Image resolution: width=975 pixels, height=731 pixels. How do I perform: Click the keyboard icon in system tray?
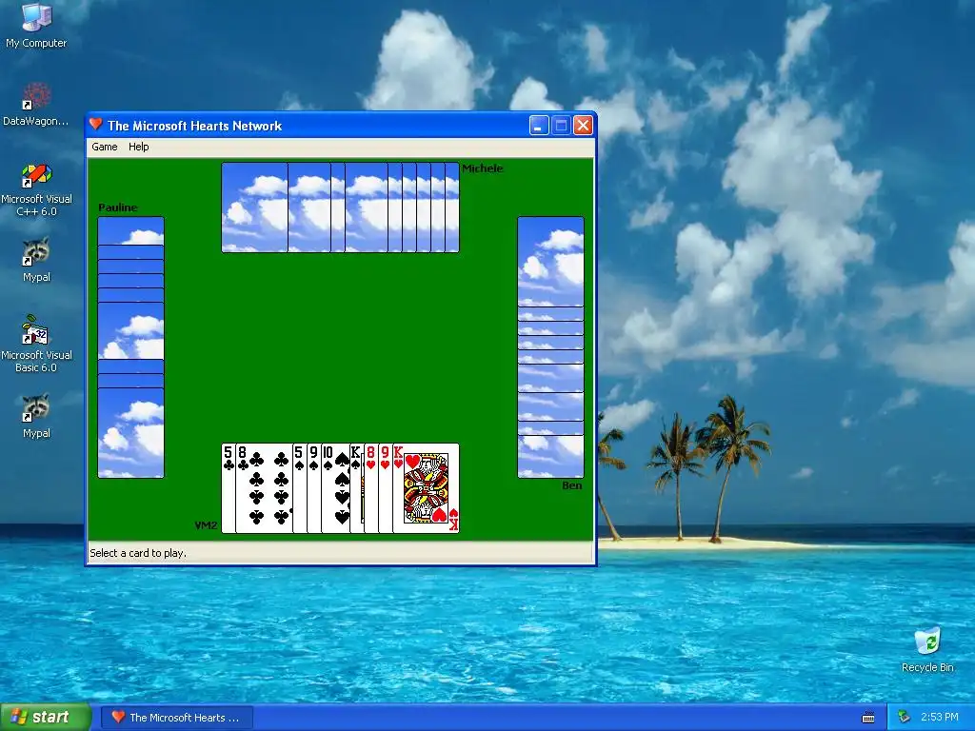click(x=868, y=718)
